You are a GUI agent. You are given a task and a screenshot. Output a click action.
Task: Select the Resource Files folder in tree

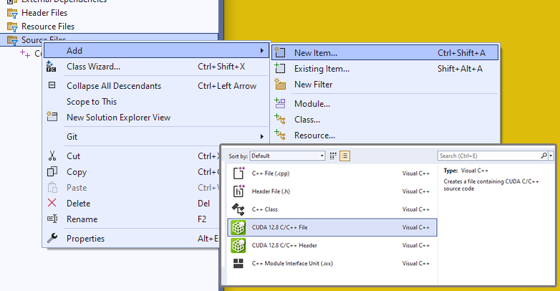click(x=47, y=27)
